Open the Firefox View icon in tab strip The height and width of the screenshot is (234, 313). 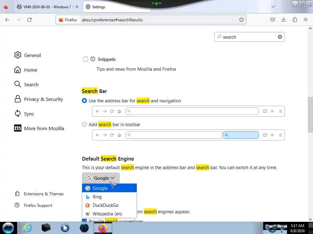pyautogui.click(x=6, y=7)
